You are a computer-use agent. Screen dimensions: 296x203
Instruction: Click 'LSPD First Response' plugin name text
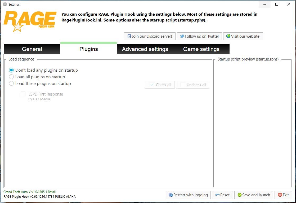tap(46, 94)
